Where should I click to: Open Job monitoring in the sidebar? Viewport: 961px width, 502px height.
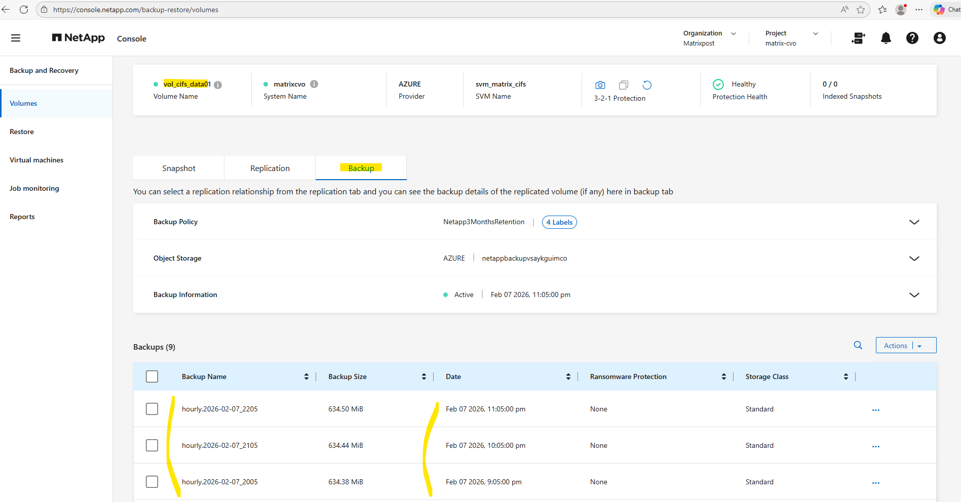tap(34, 188)
